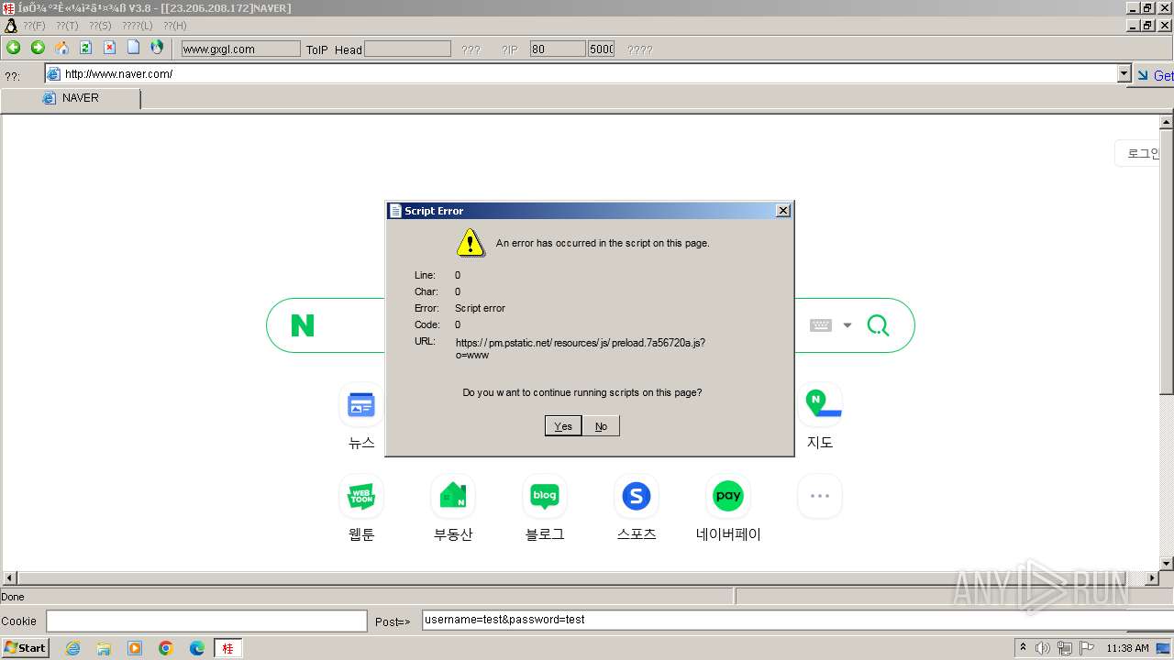The height and width of the screenshot is (660, 1174).
Task: Click the horizontal scrollbar left arrow
Action: click(10, 578)
